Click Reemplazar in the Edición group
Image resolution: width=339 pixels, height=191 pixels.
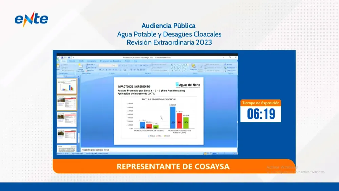tap(230, 68)
